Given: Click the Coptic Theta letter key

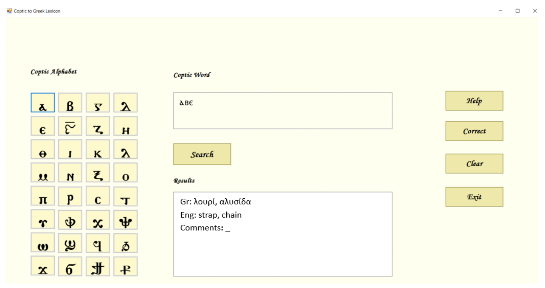Looking at the screenshot, I should (42, 149).
